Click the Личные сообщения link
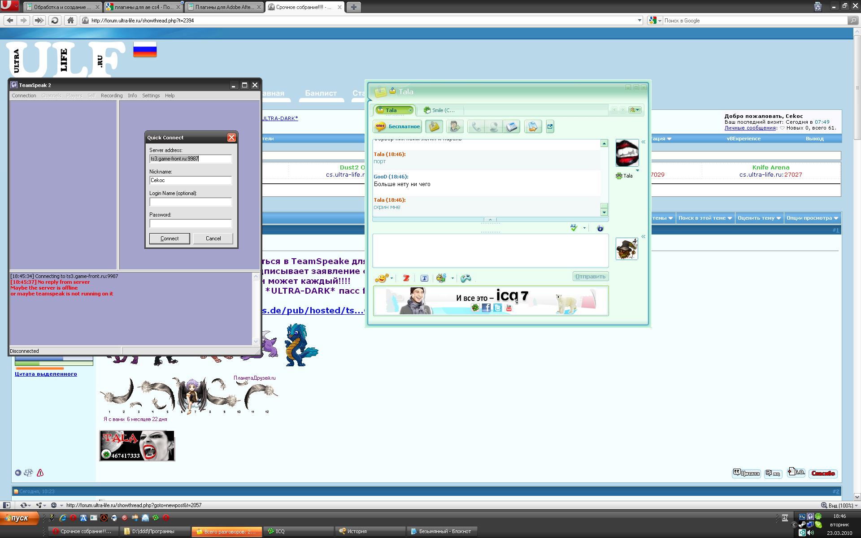Viewport: 861px width, 538px height. (750, 128)
